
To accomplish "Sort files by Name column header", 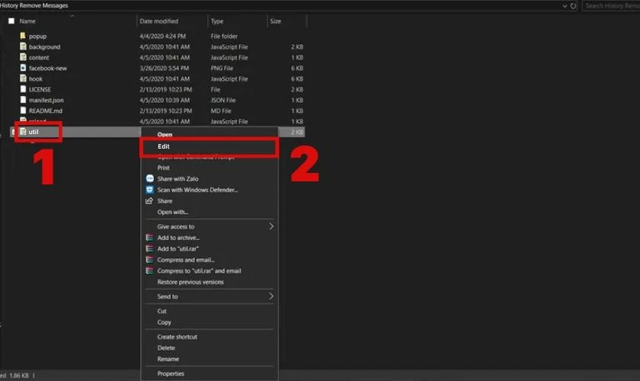I will pyautogui.click(x=27, y=21).
